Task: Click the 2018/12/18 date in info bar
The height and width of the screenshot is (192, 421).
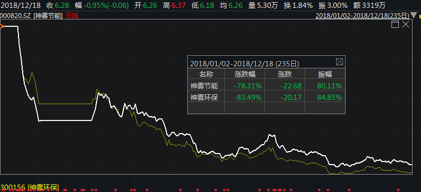Action: pyautogui.click(x=21, y=5)
